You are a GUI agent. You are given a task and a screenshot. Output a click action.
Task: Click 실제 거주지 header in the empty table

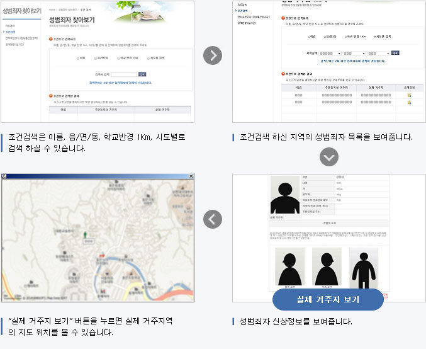(x=162, y=110)
